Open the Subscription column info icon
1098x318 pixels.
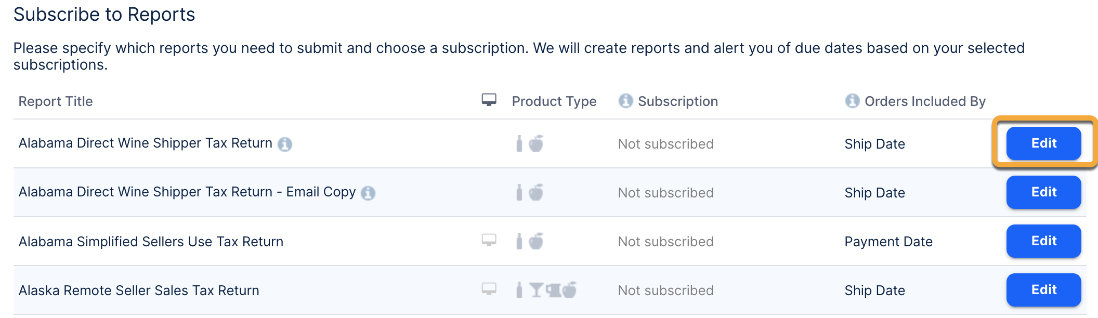[625, 101]
